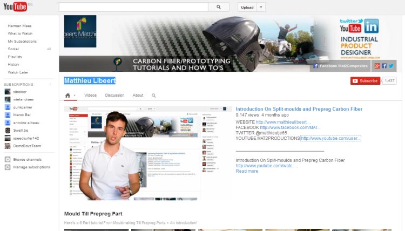Click the Manage subscriptions gear icon
This screenshot has height=231, width=405.
pos(8,167)
